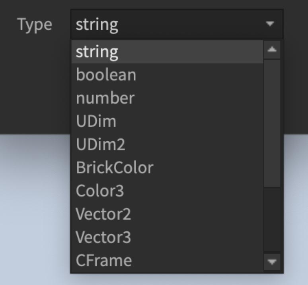Select the number type option
Screen dimensions: 308x285
click(168, 98)
